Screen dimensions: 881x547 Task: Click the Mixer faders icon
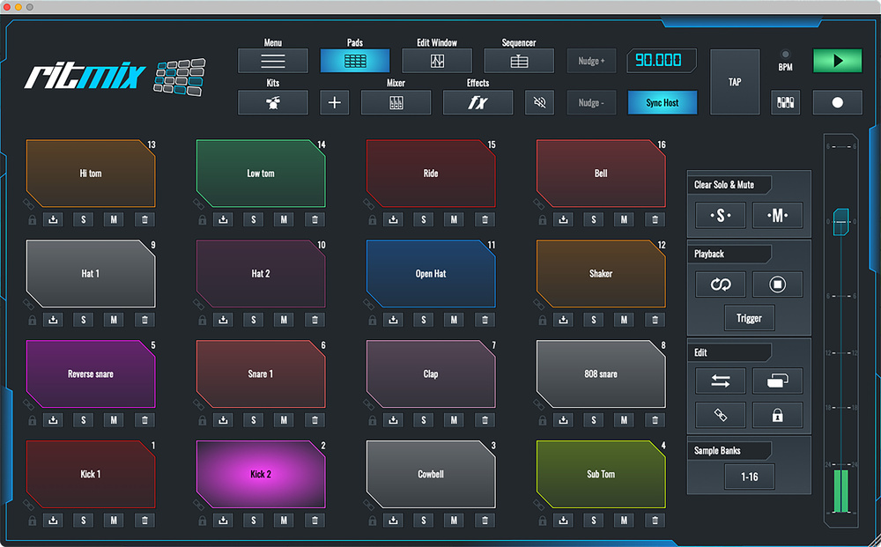tap(396, 103)
